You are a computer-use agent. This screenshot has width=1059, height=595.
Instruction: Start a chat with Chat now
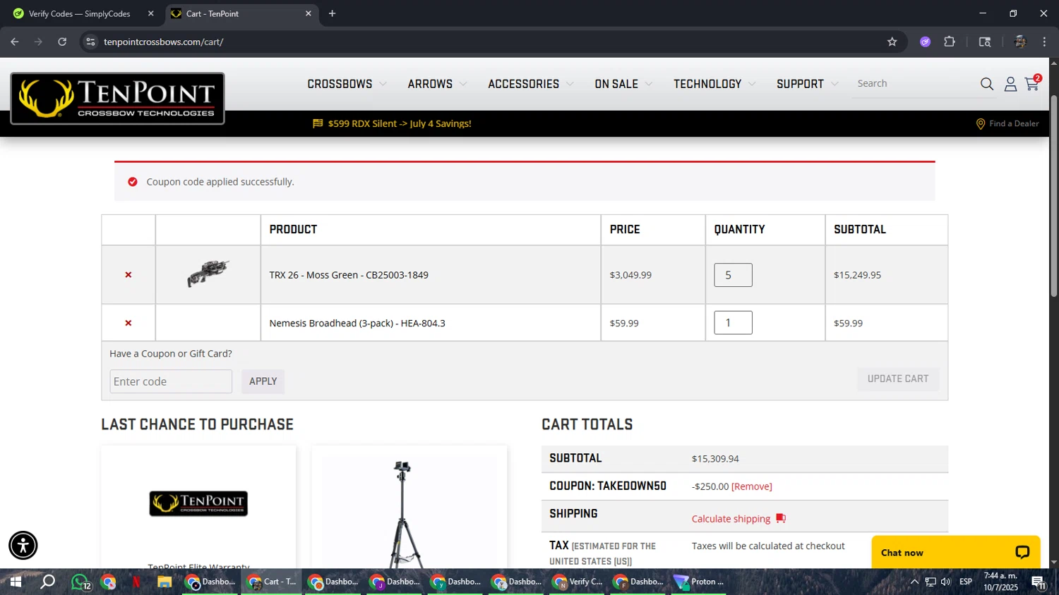(x=956, y=553)
